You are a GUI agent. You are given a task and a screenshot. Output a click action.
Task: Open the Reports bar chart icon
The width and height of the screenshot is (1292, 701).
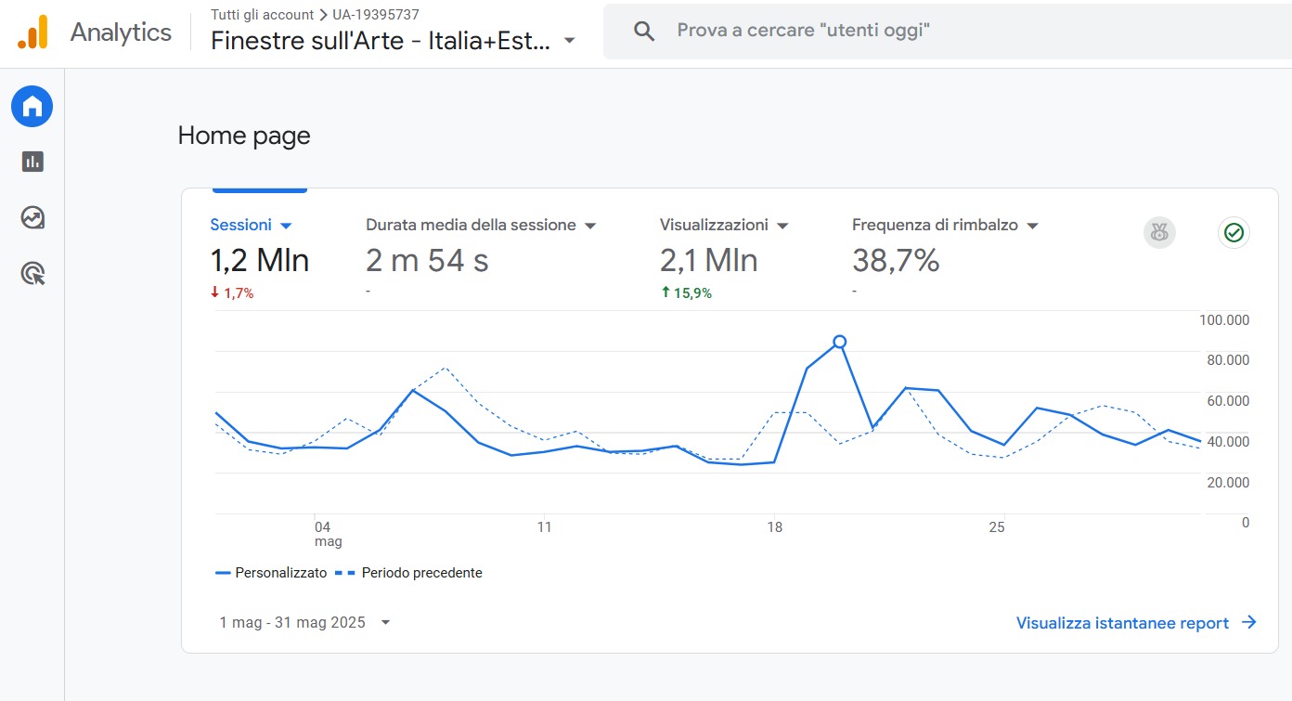pos(32,162)
